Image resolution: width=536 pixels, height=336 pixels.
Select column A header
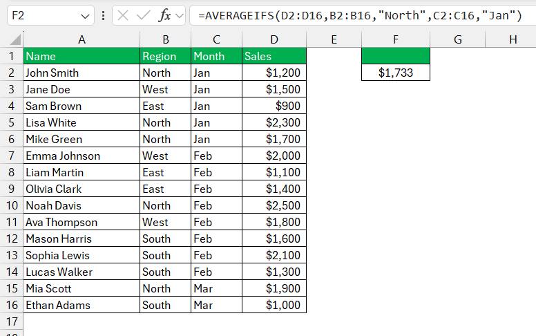pyautogui.click(x=82, y=39)
